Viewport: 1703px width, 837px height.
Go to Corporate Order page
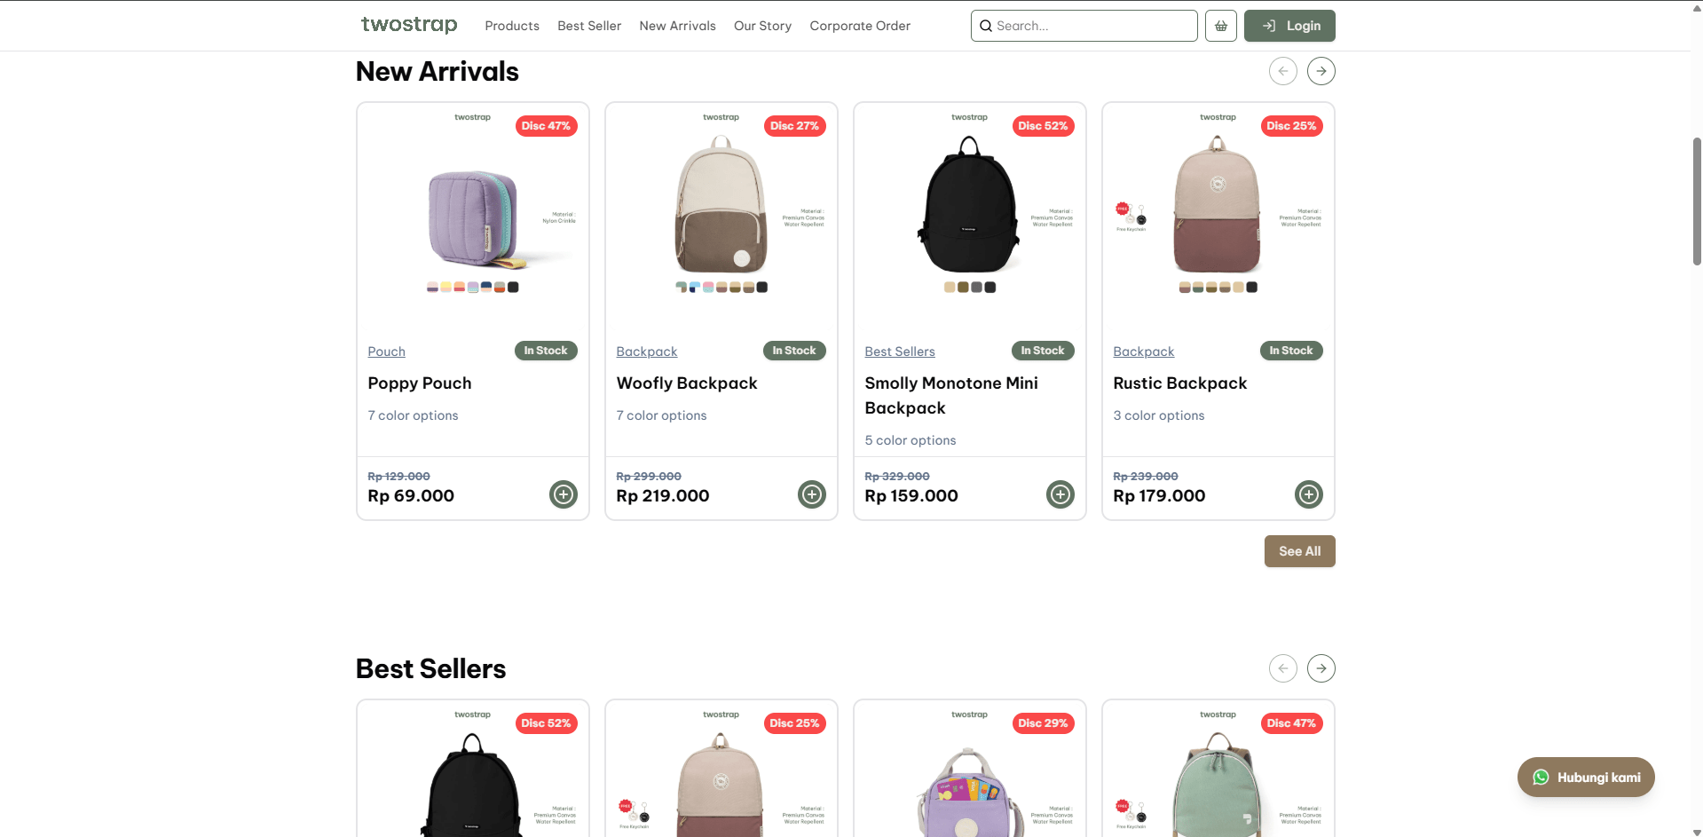(860, 26)
